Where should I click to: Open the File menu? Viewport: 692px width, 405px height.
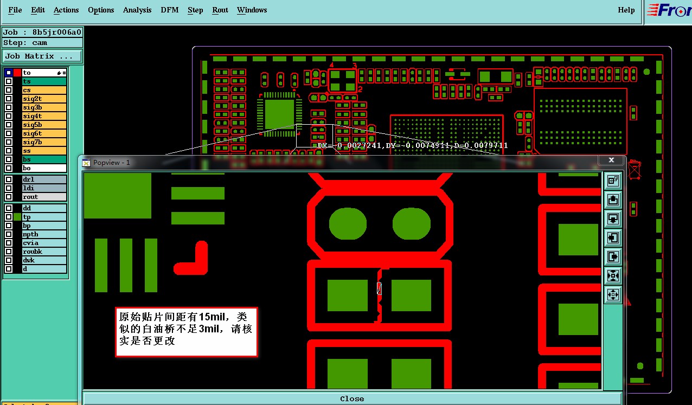coord(15,10)
